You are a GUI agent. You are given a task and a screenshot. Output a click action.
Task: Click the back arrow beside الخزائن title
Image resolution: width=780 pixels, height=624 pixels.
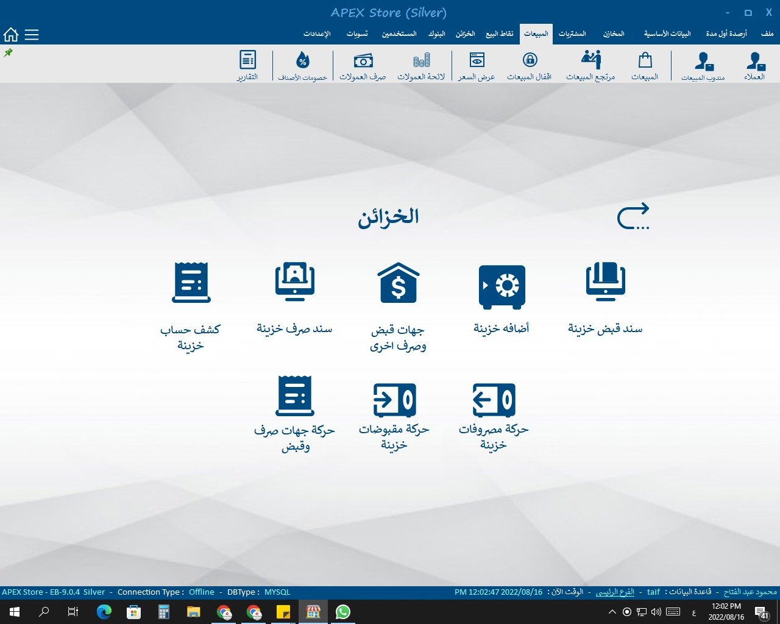(x=633, y=216)
